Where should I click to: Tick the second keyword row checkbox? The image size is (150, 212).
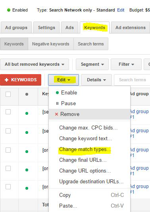pyautogui.click(x=8, y=131)
